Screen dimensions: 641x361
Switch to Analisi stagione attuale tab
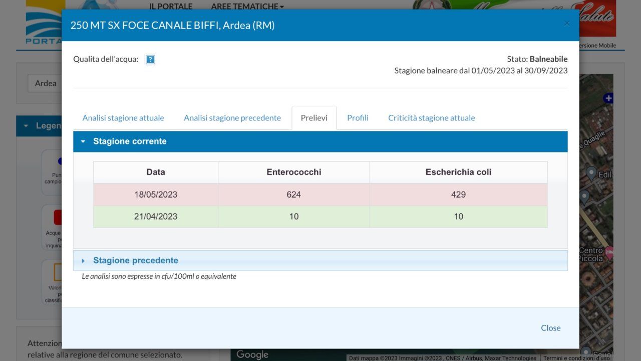[123, 118]
